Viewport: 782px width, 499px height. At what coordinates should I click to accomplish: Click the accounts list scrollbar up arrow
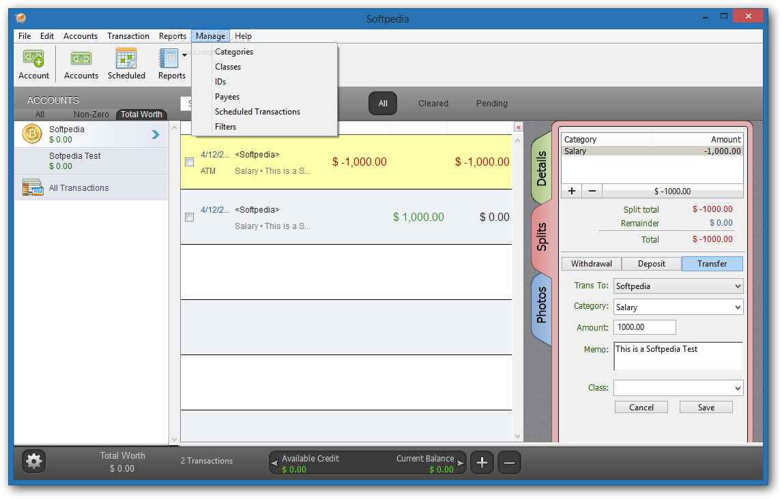click(174, 127)
